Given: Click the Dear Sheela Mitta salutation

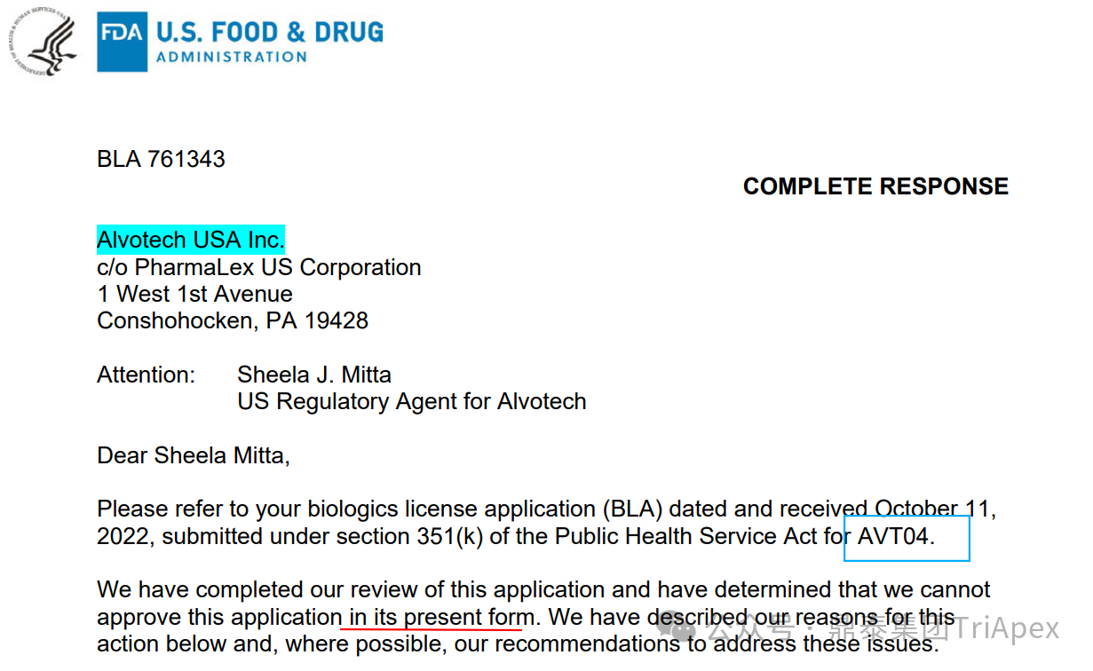Looking at the screenshot, I should coord(194,456).
